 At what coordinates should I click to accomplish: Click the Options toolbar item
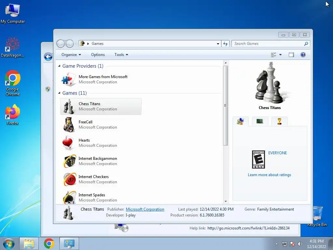pos(98,55)
